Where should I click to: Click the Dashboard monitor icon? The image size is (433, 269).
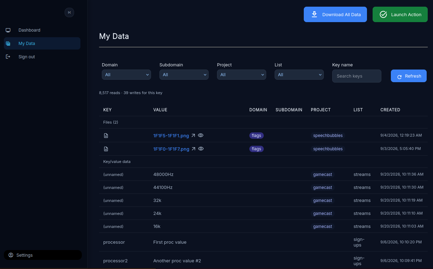pyautogui.click(x=8, y=30)
